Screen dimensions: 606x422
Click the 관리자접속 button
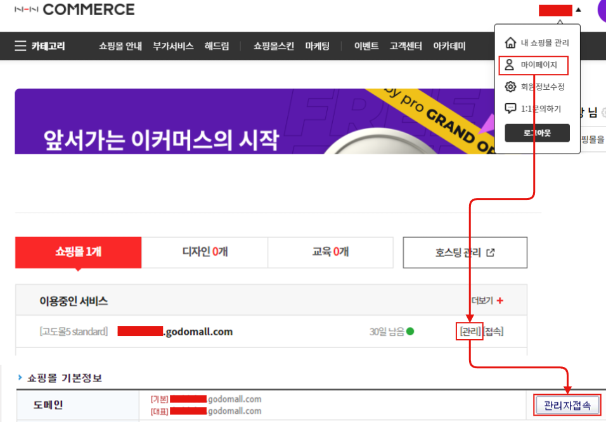pyautogui.click(x=567, y=405)
